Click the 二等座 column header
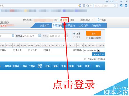The image size is (129, 96). click(32, 66)
